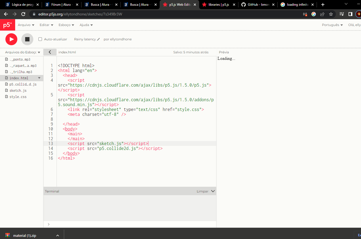
Task: Edit sketch name with the pencil icon
Action: (98, 39)
